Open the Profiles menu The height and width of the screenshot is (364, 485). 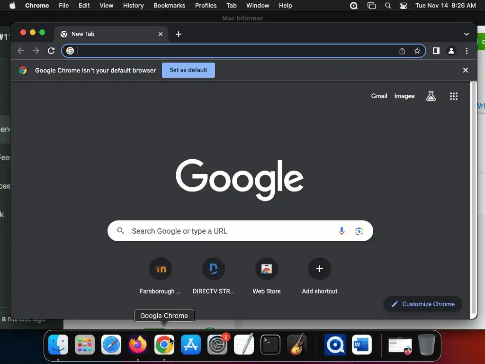[x=206, y=6]
